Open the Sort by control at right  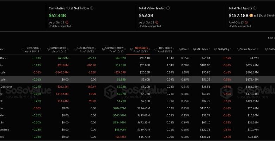[x=271, y=38]
